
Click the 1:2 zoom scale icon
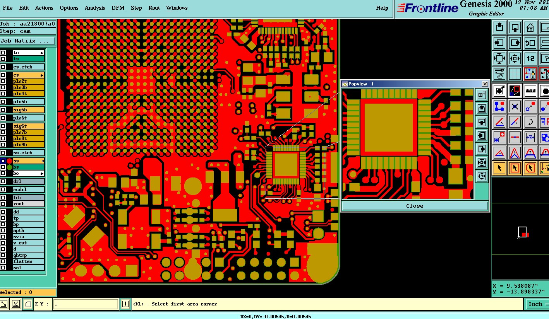click(x=530, y=58)
